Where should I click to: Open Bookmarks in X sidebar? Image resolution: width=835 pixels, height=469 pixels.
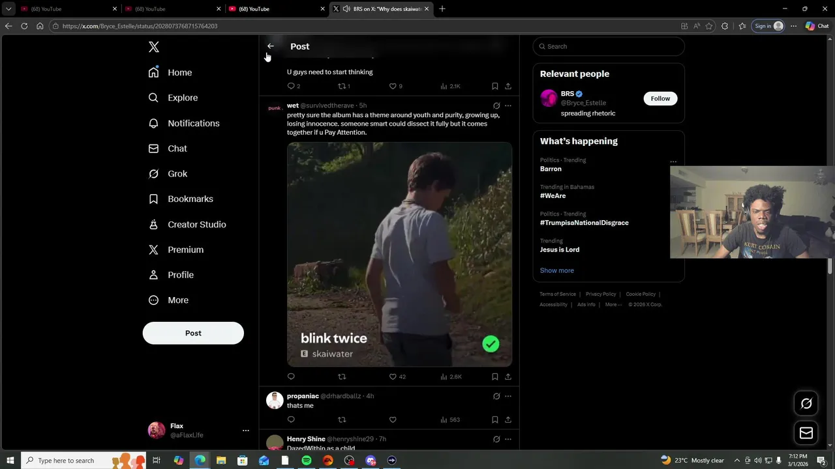click(x=181, y=199)
